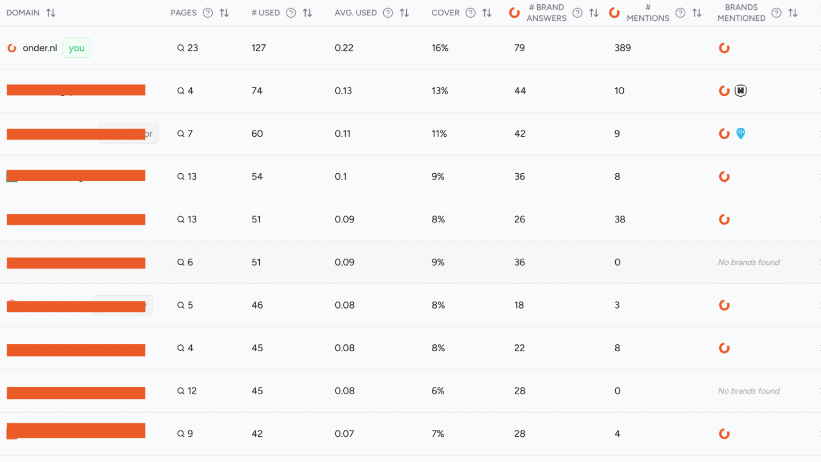The image size is (821, 462).
Task: Sort by Cover percentage
Action: tap(487, 13)
